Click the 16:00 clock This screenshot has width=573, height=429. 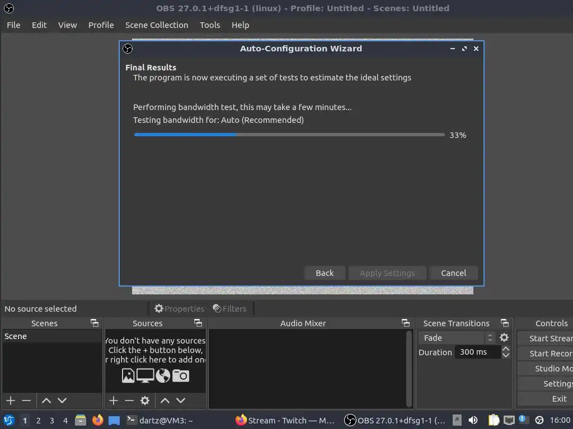[x=560, y=420]
